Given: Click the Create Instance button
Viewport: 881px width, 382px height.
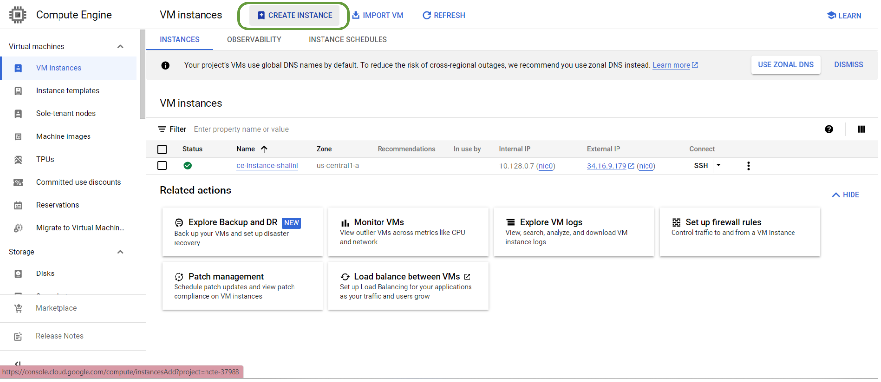Looking at the screenshot, I should coord(294,15).
